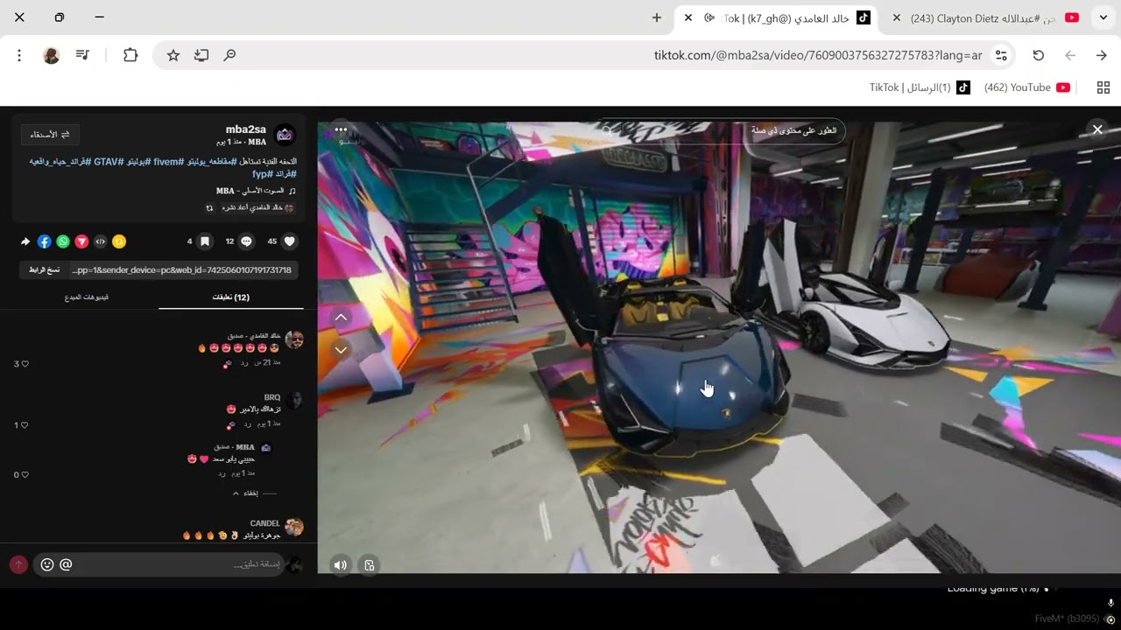Open the Extensions puzzle icon

click(130, 55)
